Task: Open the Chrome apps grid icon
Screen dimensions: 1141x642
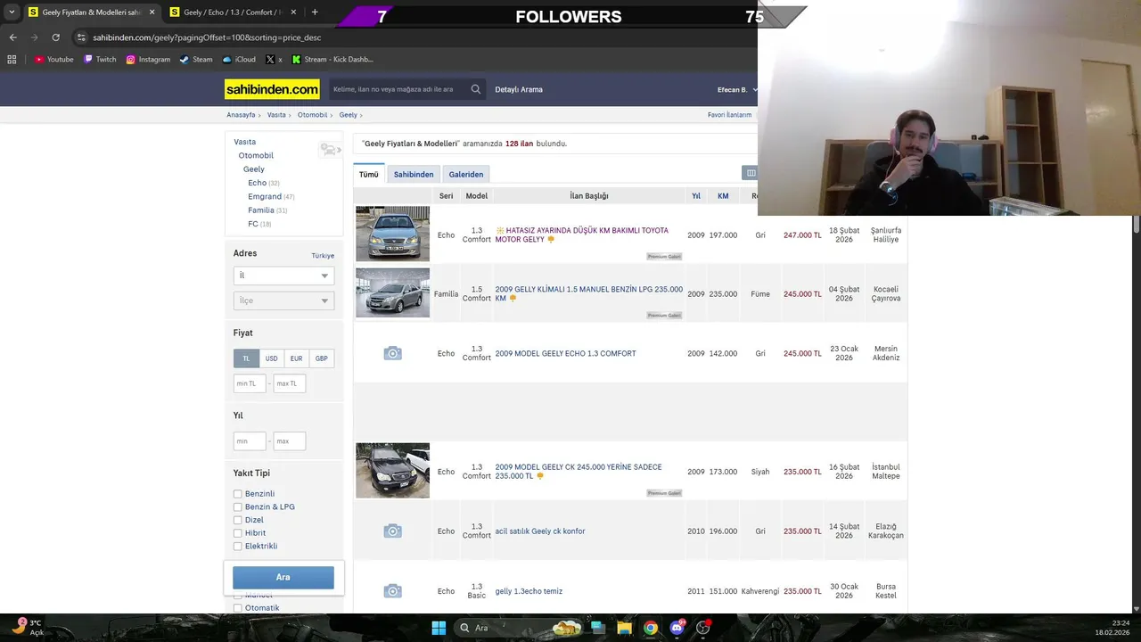Action: [x=12, y=60]
